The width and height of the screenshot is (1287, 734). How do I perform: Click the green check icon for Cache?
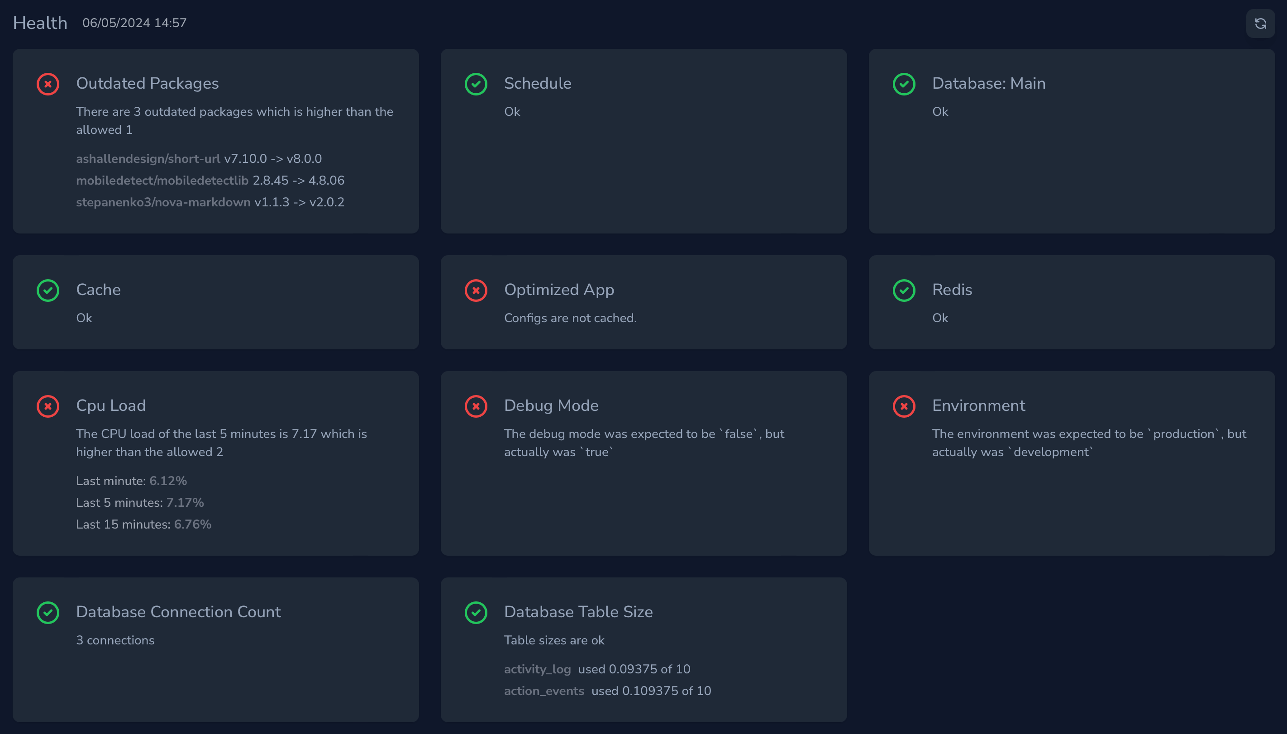48,291
